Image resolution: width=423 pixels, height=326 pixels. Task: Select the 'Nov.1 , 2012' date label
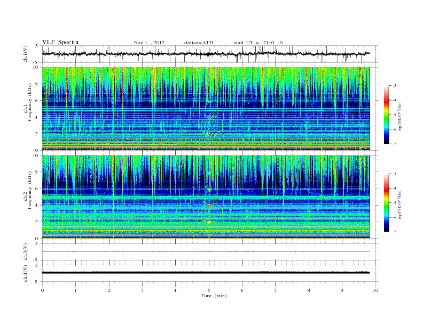coord(149,43)
